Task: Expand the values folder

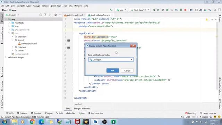Action: 12,50
